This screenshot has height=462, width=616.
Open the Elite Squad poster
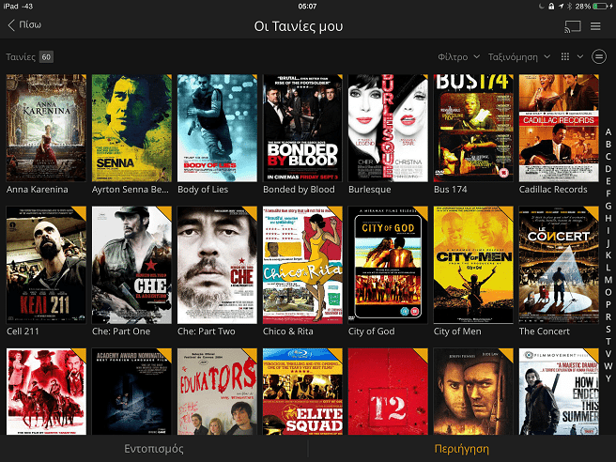click(x=302, y=392)
